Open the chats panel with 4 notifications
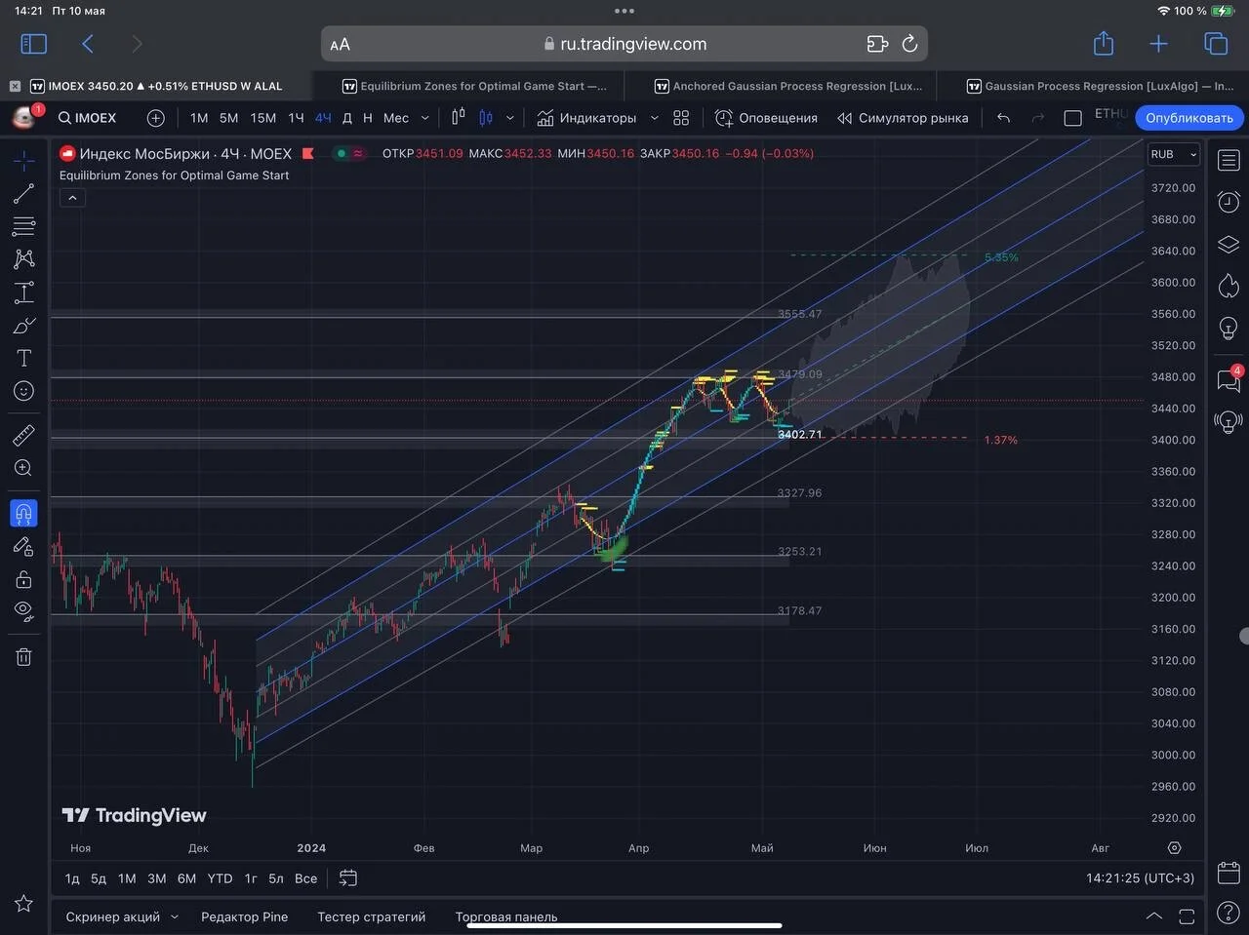Image resolution: width=1249 pixels, height=935 pixels. coord(1229,379)
